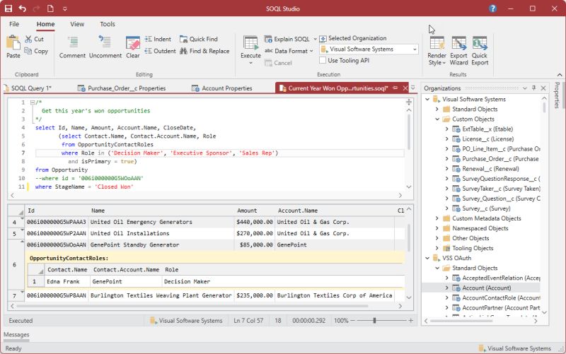Open the Selected Organization combo box

369,49
